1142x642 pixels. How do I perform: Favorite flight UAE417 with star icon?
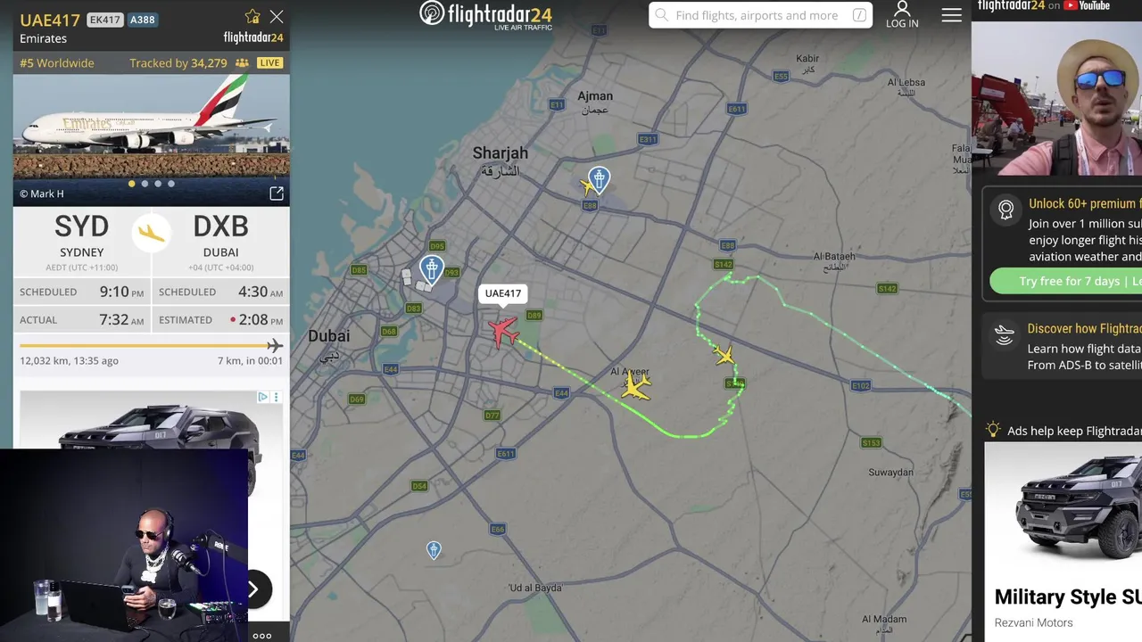(x=253, y=16)
